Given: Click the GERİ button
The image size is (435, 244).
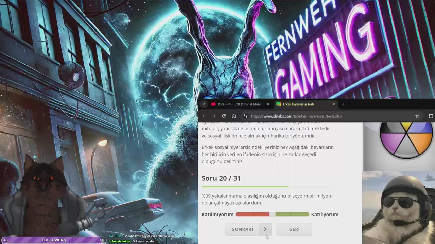Looking at the screenshot, I should [x=294, y=229].
